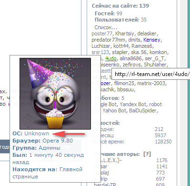Click Yandex Bot entry

click(132, 104)
